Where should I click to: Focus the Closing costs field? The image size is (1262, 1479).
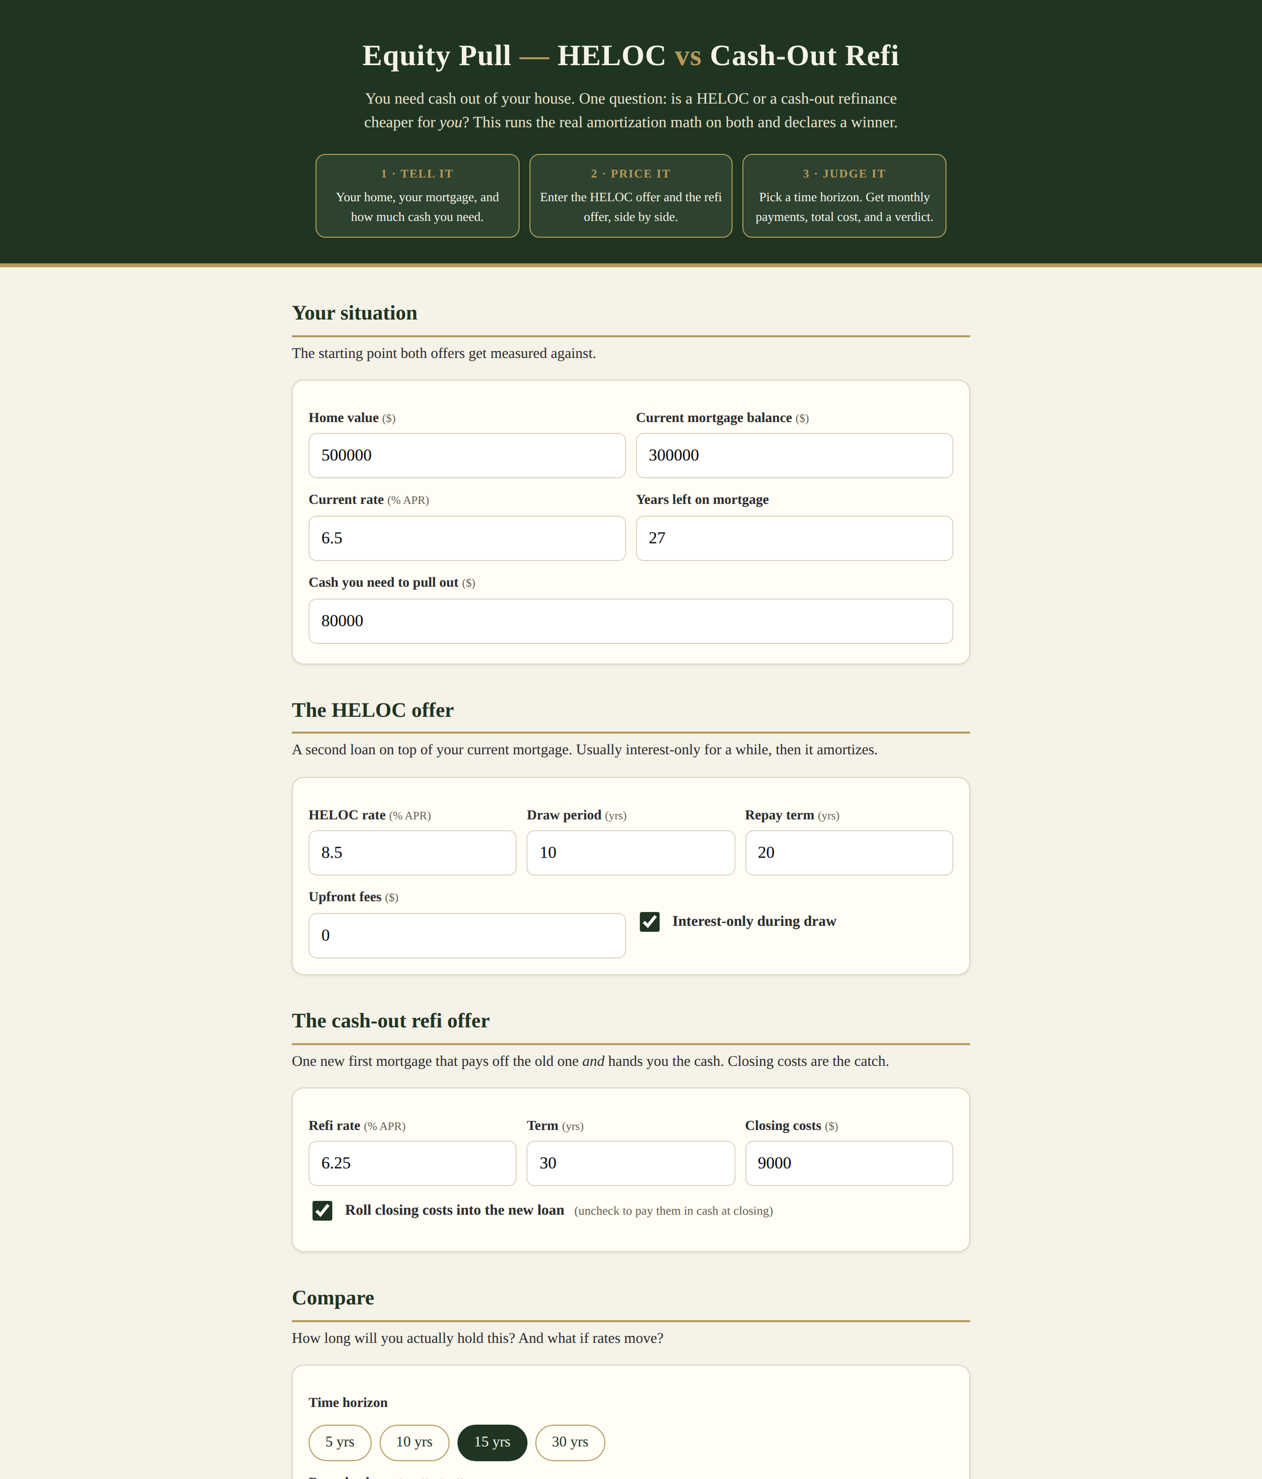click(850, 1164)
